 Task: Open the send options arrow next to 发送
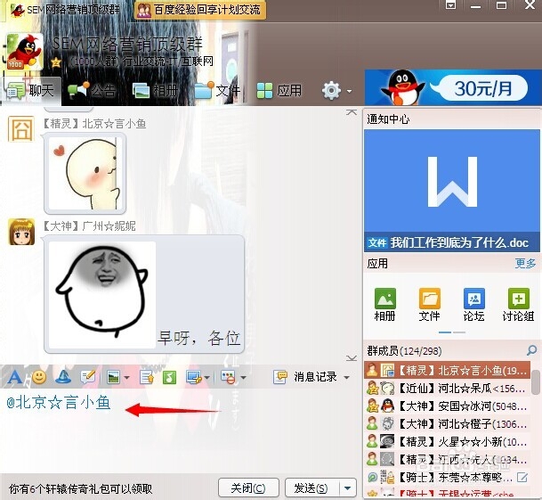pos(348,488)
